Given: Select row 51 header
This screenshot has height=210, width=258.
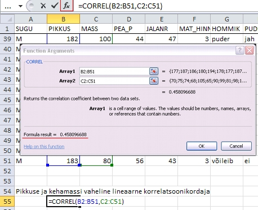Looking at the screenshot, I should [7, 161].
